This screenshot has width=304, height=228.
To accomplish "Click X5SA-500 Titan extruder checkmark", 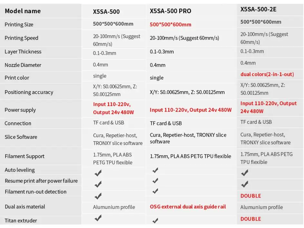I will 98,218.
